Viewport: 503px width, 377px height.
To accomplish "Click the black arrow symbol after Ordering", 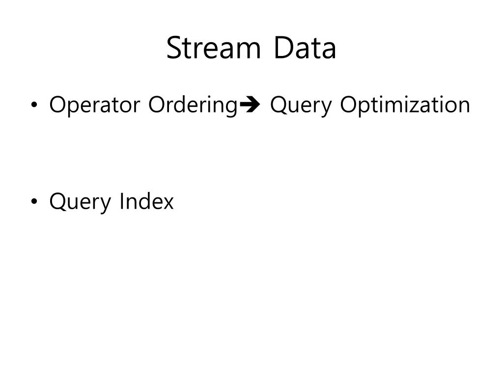I will [250, 105].
